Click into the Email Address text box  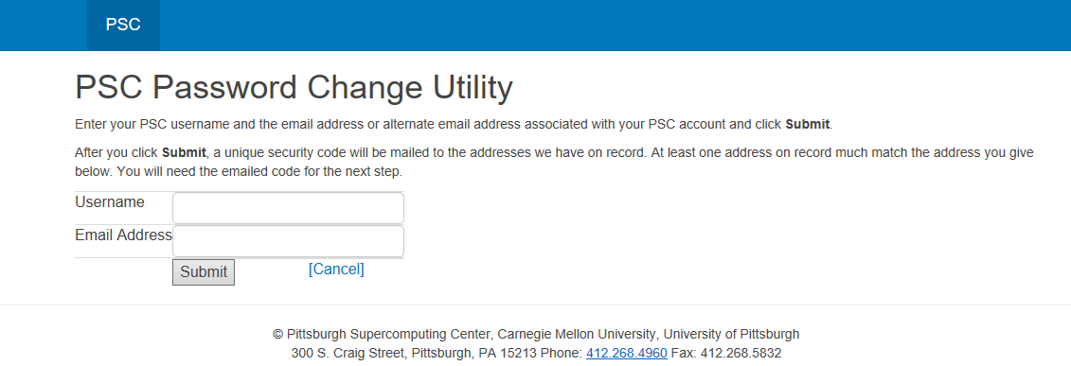point(288,241)
